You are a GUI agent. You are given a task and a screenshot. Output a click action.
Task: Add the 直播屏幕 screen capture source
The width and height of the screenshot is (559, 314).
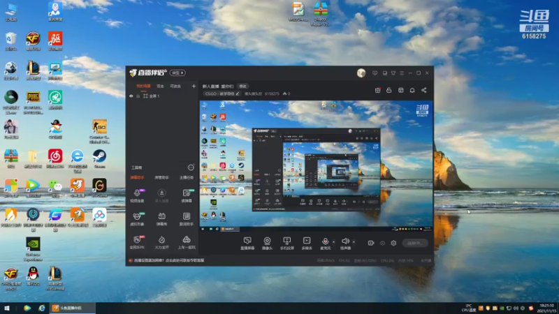click(247, 244)
